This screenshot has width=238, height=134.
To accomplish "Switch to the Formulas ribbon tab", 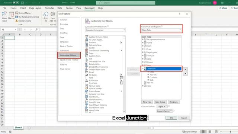I will [49, 8].
